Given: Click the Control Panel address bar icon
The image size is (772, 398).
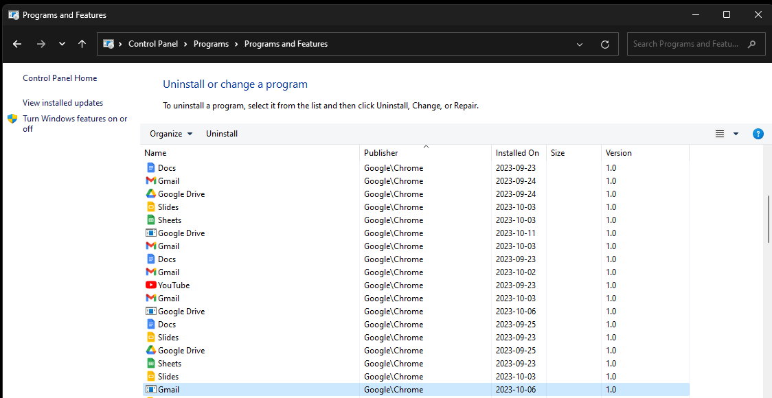Looking at the screenshot, I should point(109,44).
